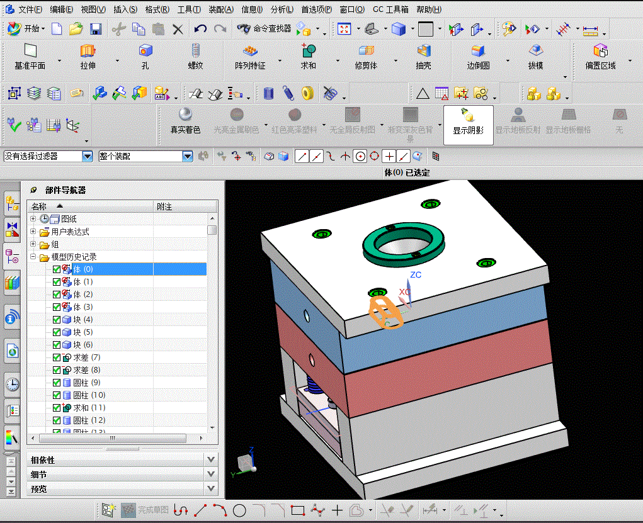Click the New file icon

[57, 29]
